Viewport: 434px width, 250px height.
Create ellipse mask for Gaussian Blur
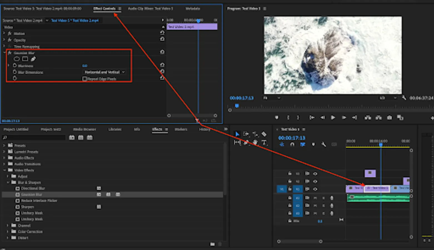17,59
